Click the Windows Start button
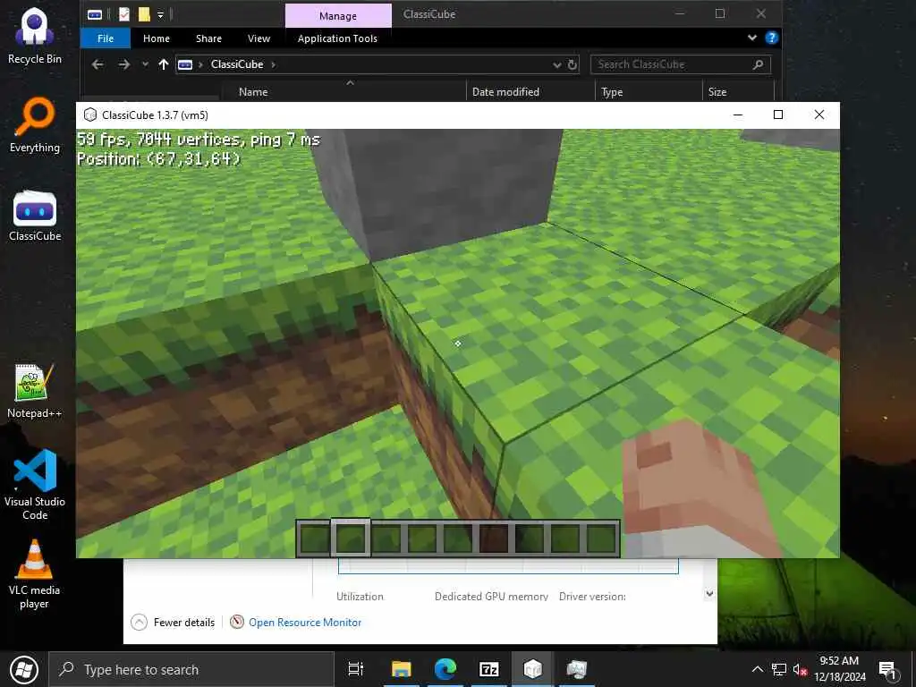 click(x=23, y=669)
